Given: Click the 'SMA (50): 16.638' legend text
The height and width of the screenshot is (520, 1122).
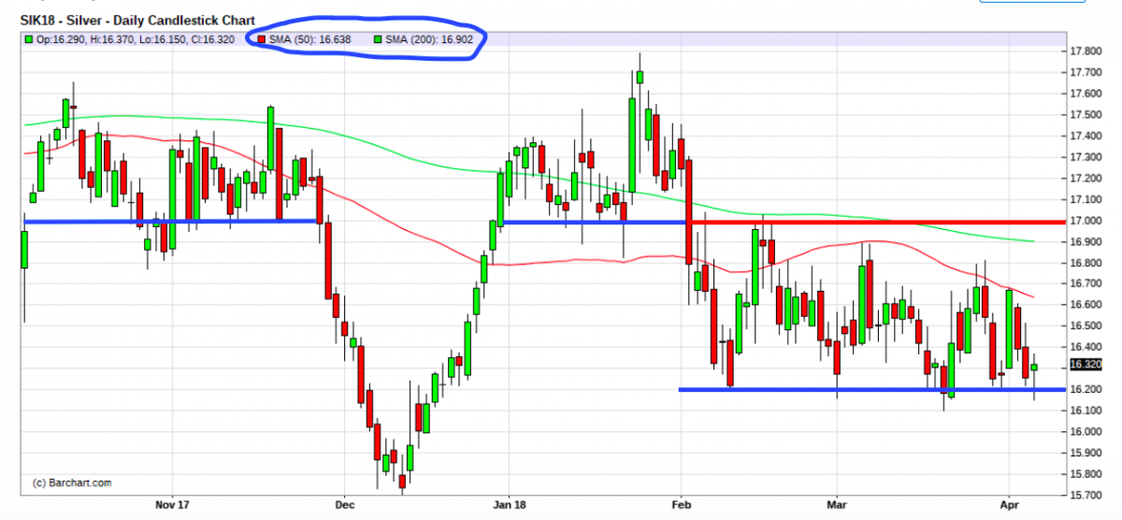Looking at the screenshot, I should (x=311, y=38).
